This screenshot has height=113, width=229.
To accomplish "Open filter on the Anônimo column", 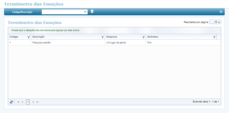I will [214, 37].
